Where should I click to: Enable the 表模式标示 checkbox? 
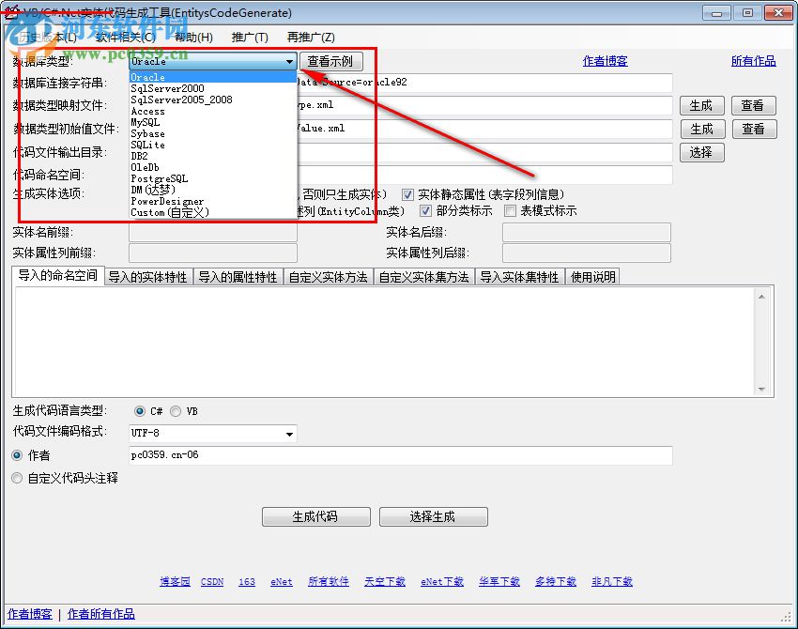click(512, 210)
